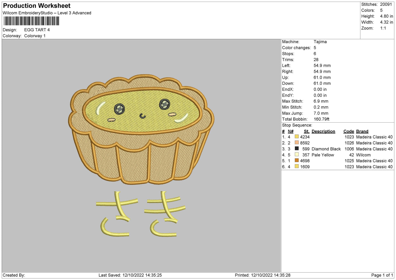Click the Stops value '6'

(x=315, y=54)
